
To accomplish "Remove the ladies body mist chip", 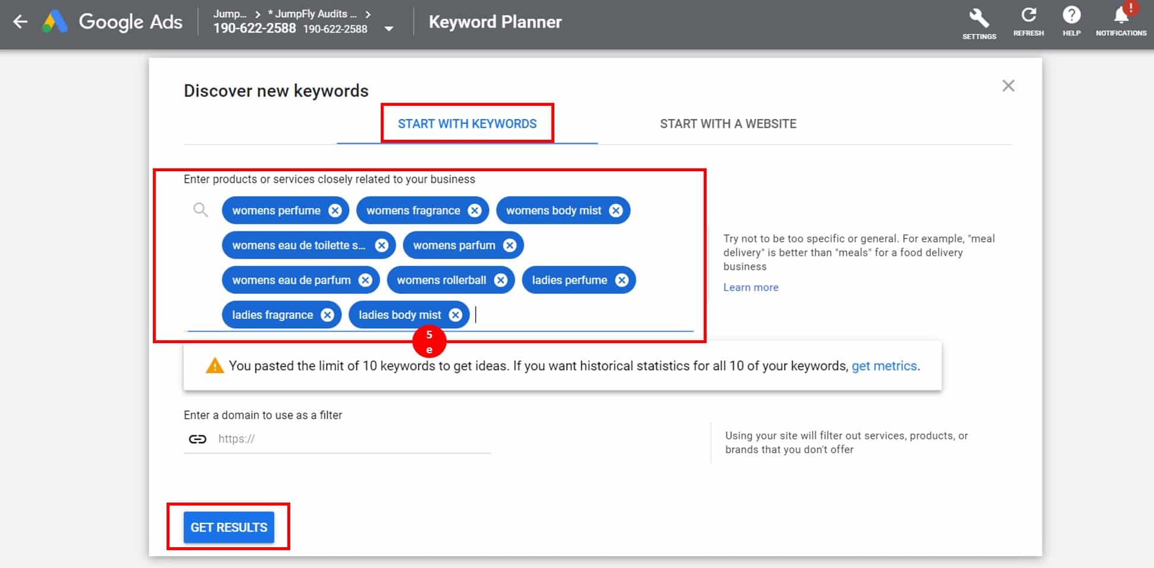I will pos(456,315).
